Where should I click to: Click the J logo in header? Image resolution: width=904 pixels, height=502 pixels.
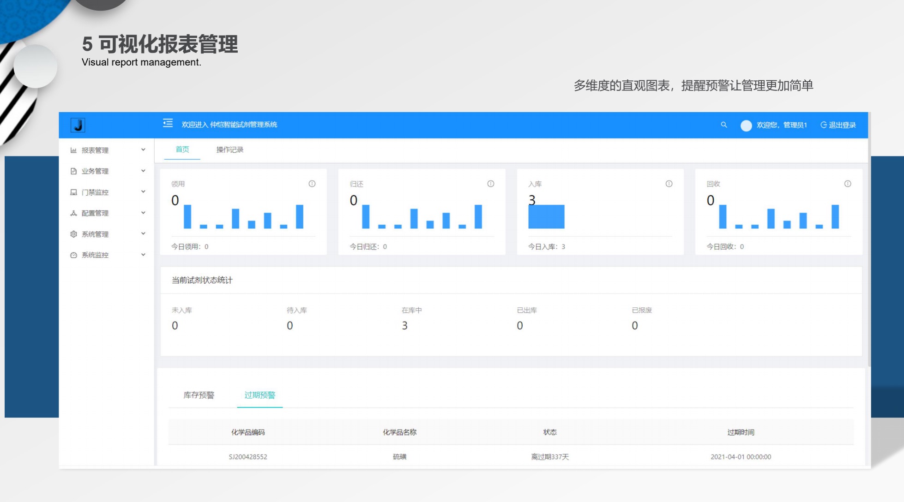78,125
